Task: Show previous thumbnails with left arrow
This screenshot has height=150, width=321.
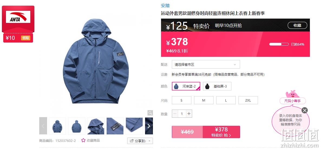Action: [43, 126]
